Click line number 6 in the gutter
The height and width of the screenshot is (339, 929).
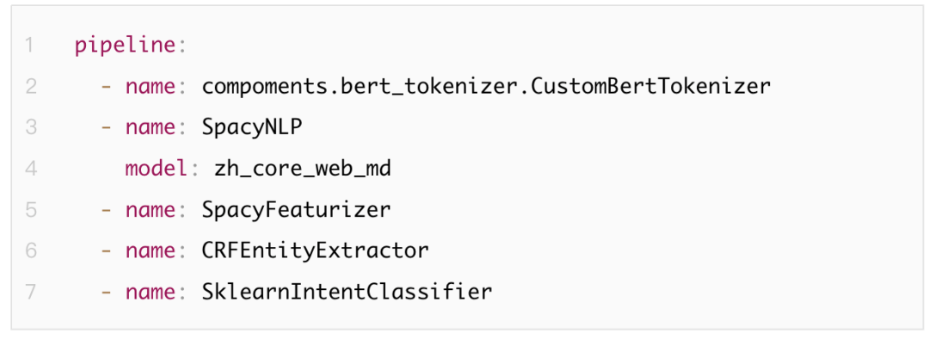coord(31,250)
